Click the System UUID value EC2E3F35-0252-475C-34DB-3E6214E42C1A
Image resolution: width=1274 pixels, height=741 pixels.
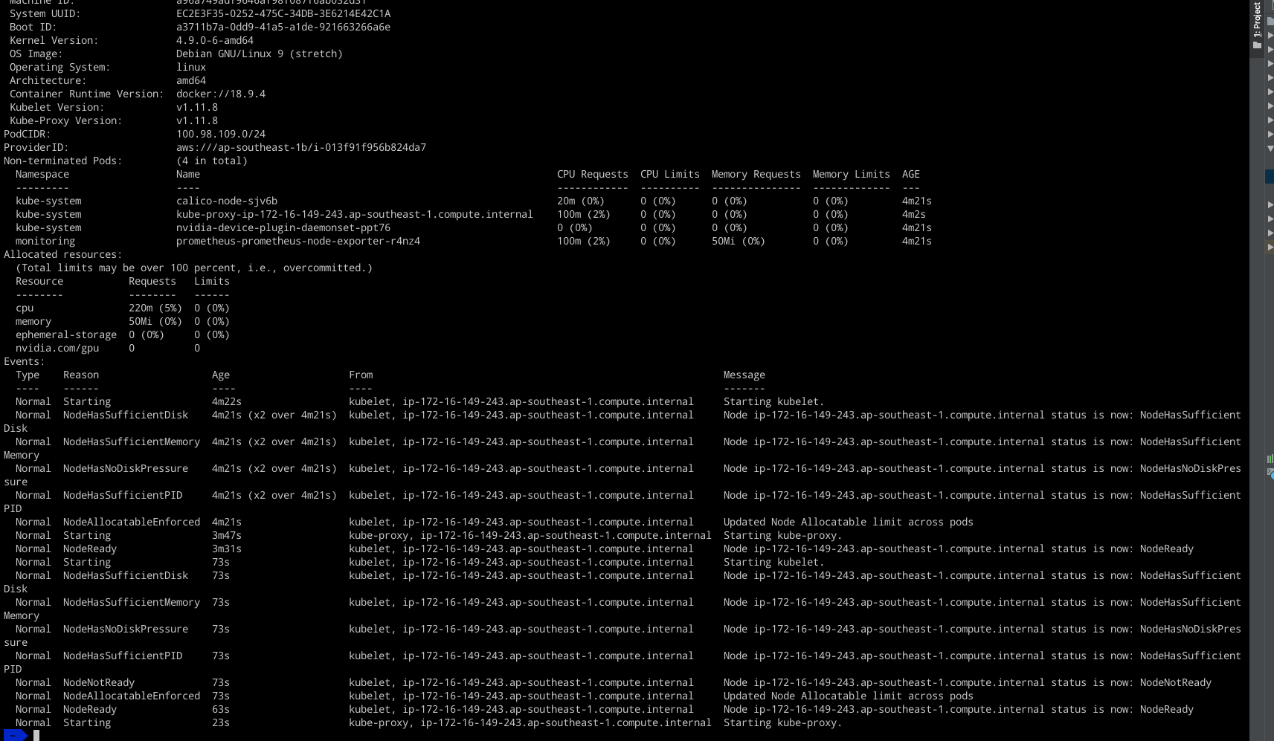283,13
